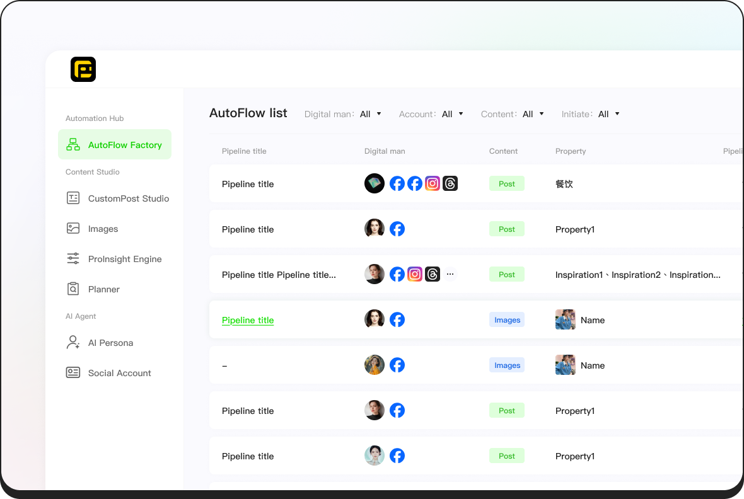Screen dimensions: 744x499
Task: Open AutoFlow Factory in sidebar
Action: click(115, 145)
